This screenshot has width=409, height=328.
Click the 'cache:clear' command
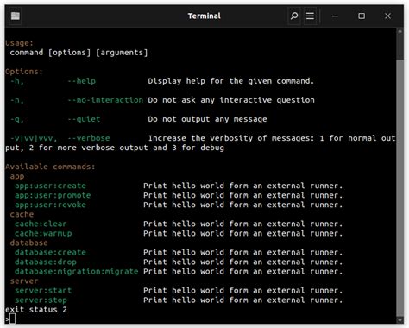click(x=41, y=224)
